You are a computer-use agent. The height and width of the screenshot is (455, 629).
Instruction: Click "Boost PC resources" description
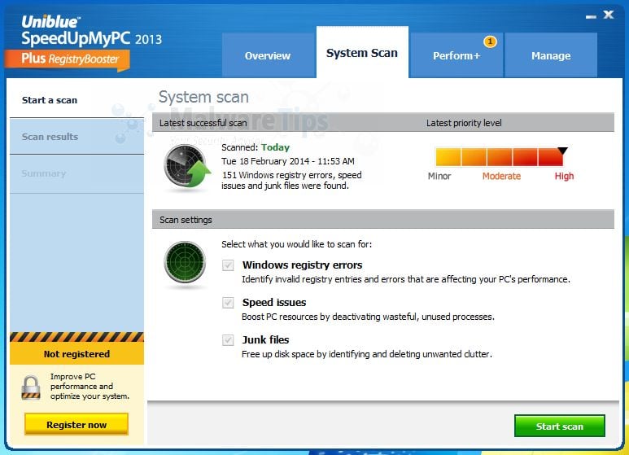368,317
